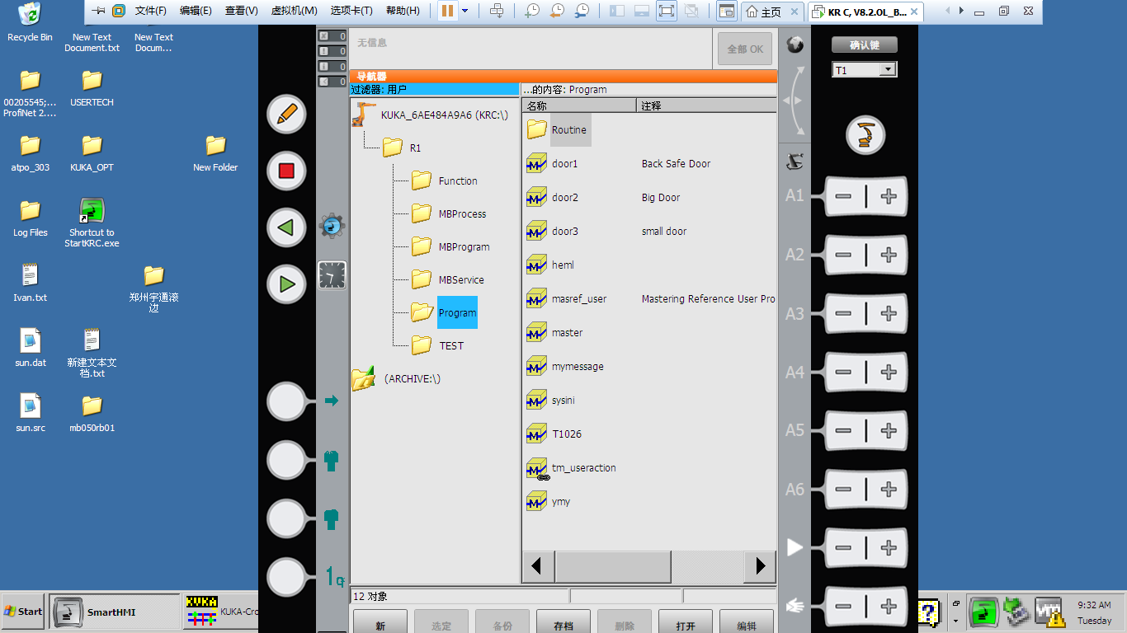Click the A3 minus jog key
This screenshot has height=633, width=1127.
coord(843,313)
